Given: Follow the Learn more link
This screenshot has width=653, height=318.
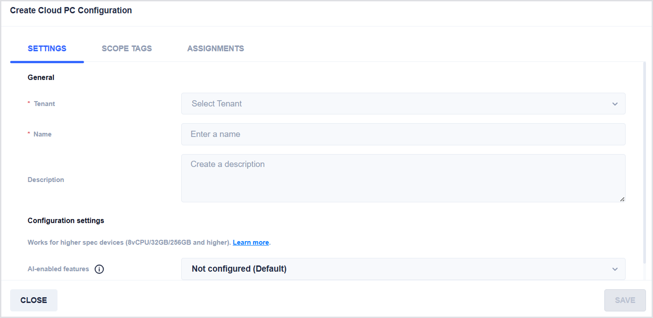Looking at the screenshot, I should click(x=251, y=242).
